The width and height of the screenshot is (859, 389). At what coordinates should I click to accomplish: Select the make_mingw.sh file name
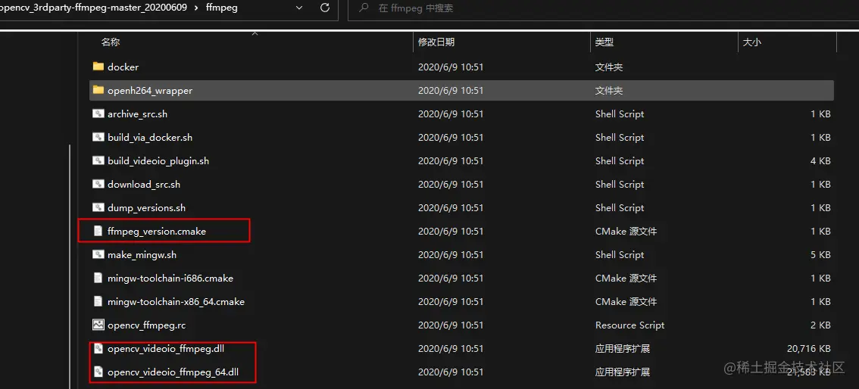coord(142,255)
